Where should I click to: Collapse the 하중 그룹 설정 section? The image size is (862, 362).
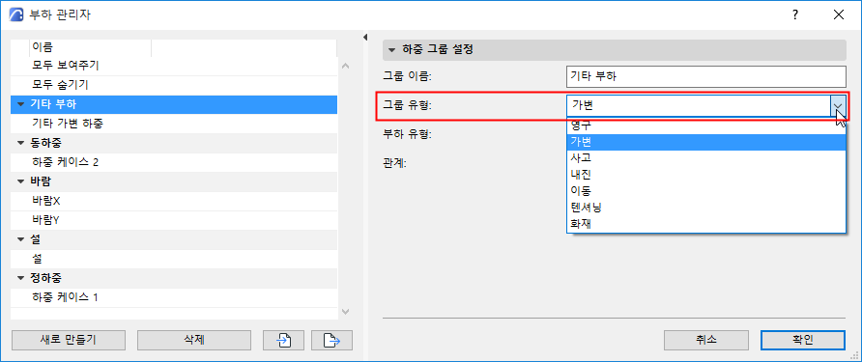pos(391,50)
